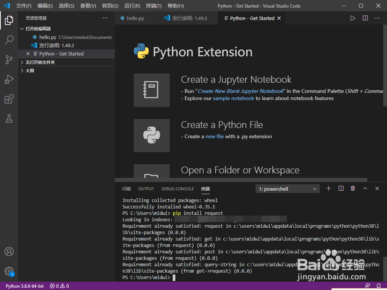This screenshot has width=387, height=290.
Task: Switch to the OUTPUT panel tab
Action: 146,189
